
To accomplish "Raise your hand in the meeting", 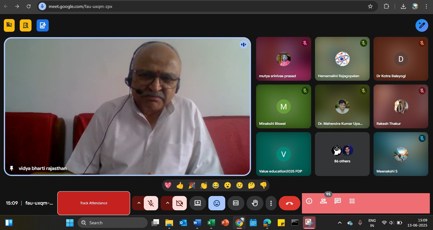I will (255, 203).
